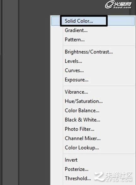Open Channel Mixer adjustment
136x185 pixels.
tap(93, 139)
